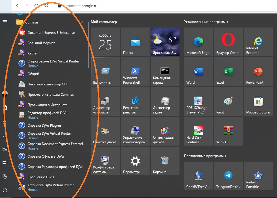
Task: Open Videos from Start sidebar
Action: (x=5, y=162)
